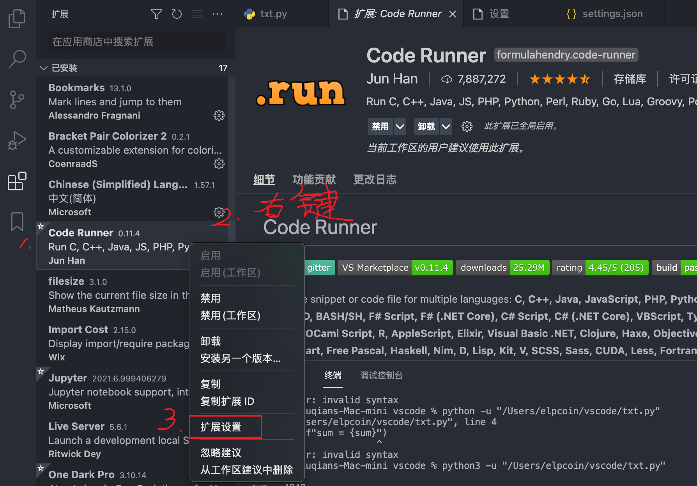
Task: Open the Extensions view icon
Action: tap(17, 181)
